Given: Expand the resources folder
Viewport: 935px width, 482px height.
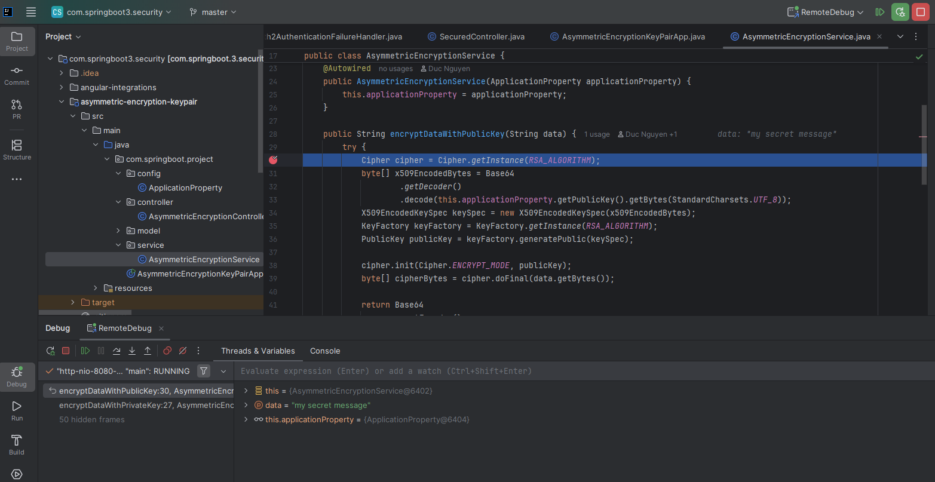Looking at the screenshot, I should pyautogui.click(x=96, y=288).
